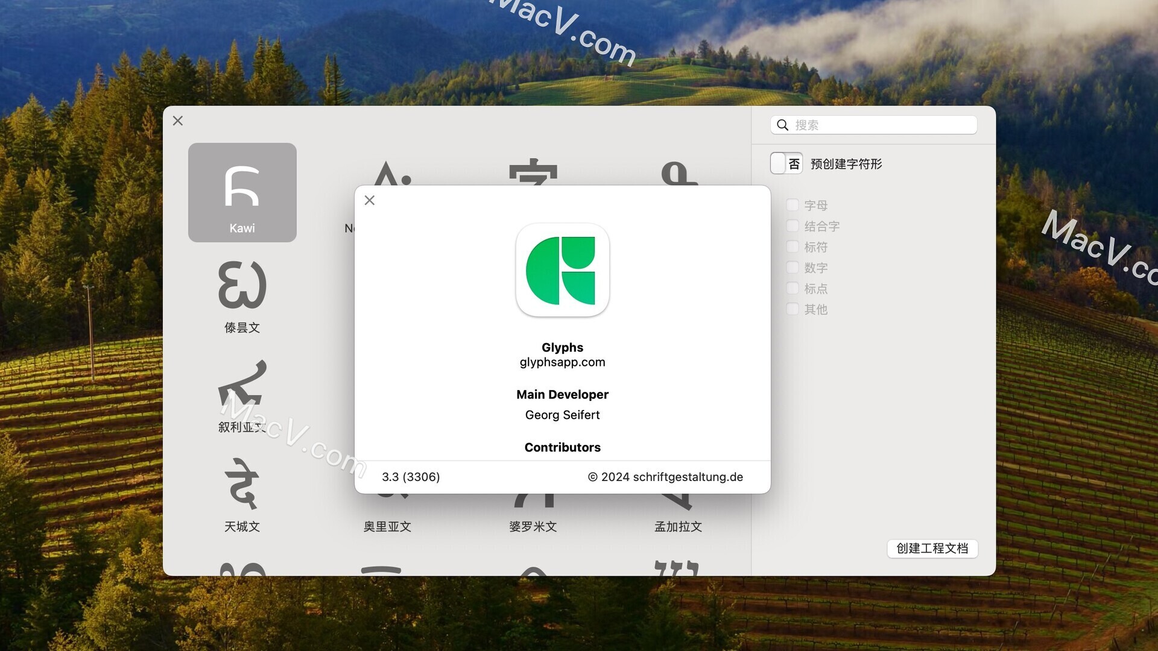Toggle the 预创建字符形 switch
The image size is (1158, 651).
click(786, 163)
